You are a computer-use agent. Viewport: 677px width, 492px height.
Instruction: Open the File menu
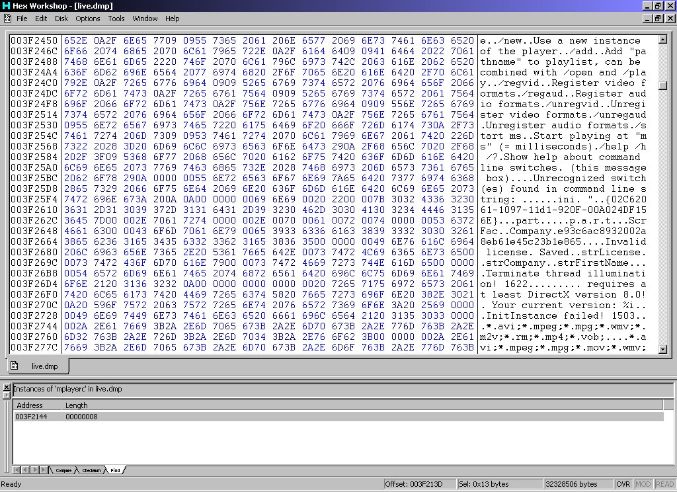22,19
